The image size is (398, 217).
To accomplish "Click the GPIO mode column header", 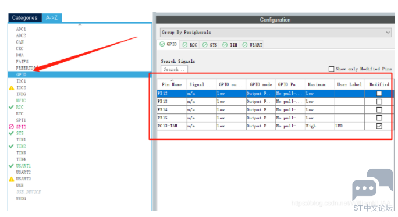I will point(261,84).
